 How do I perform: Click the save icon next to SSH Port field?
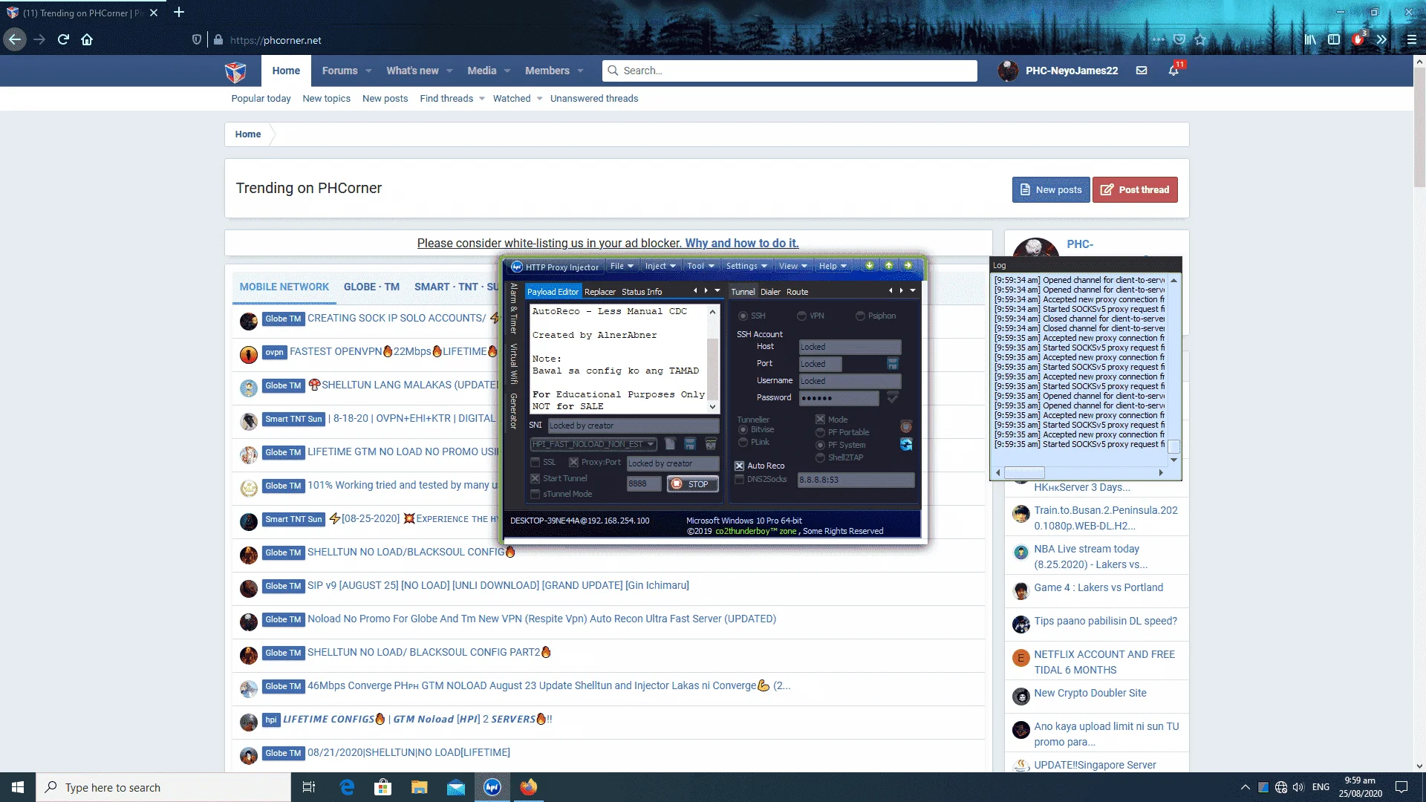click(x=893, y=364)
